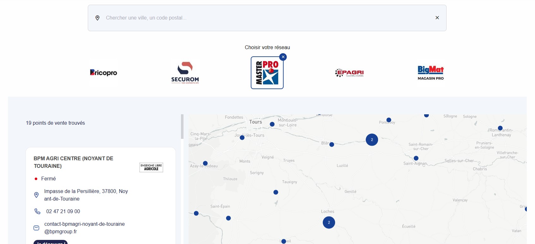535x244 pixels.
Task: Click the map cluster of 2 near Loches
Action: click(329, 223)
